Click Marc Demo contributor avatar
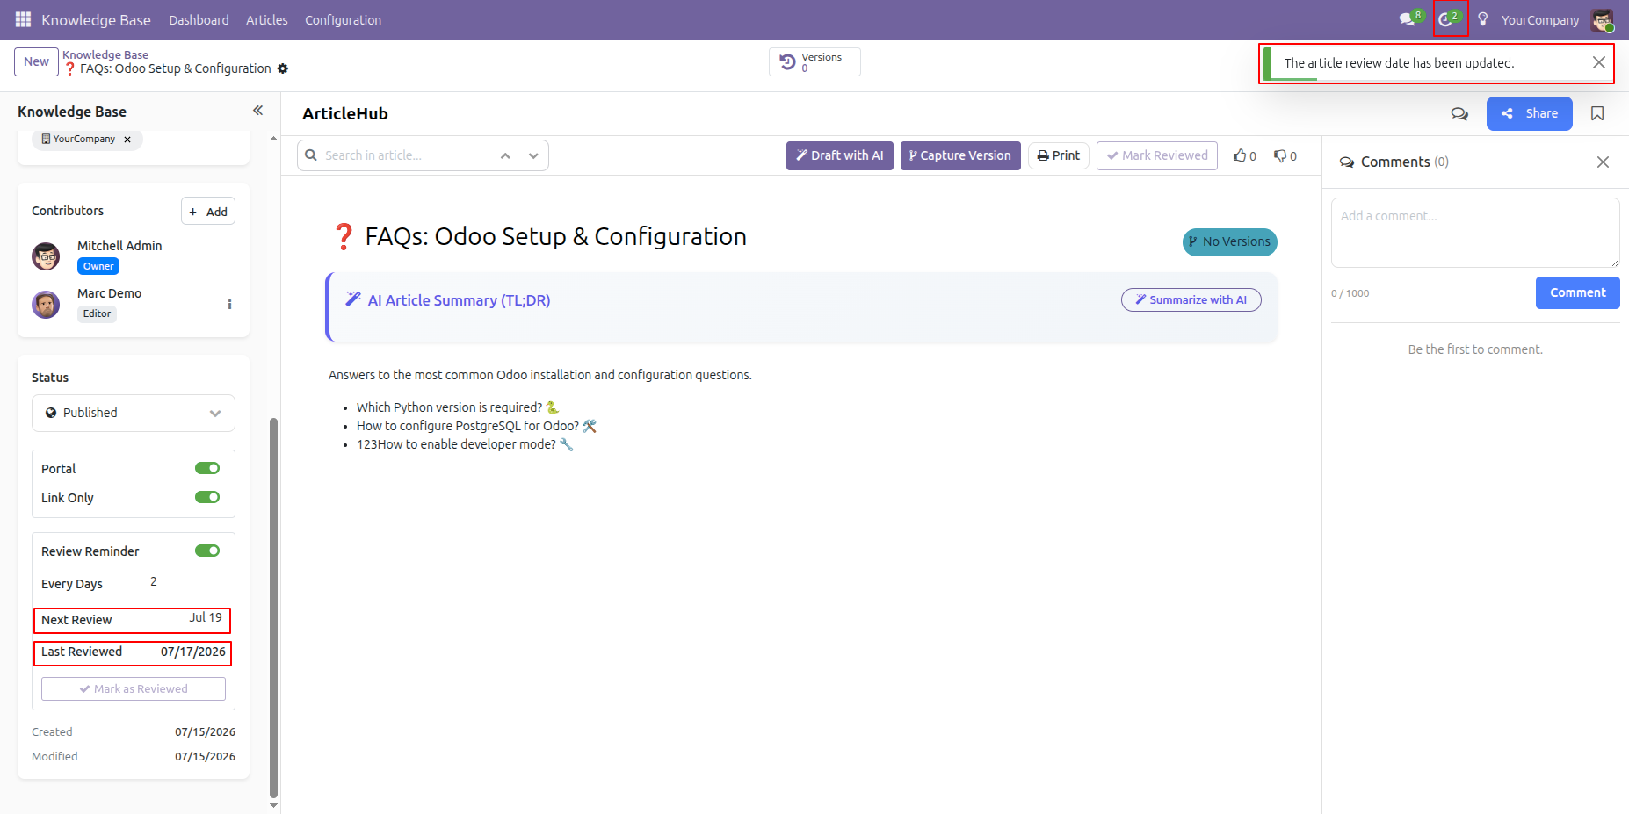1629x814 pixels. coord(46,304)
